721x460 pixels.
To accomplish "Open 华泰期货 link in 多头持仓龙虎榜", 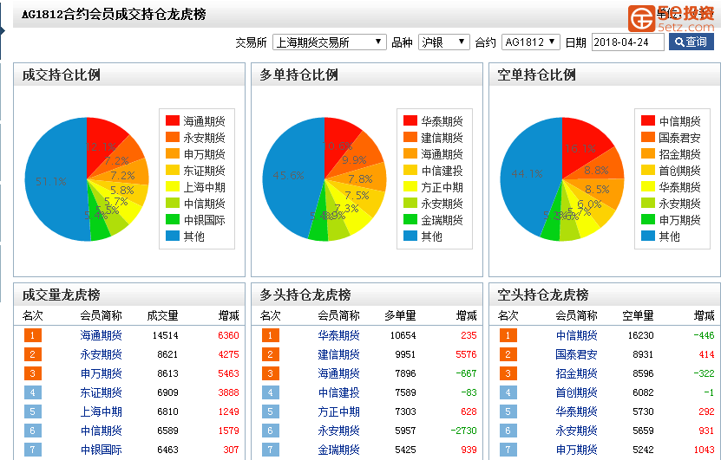I will tap(339, 335).
